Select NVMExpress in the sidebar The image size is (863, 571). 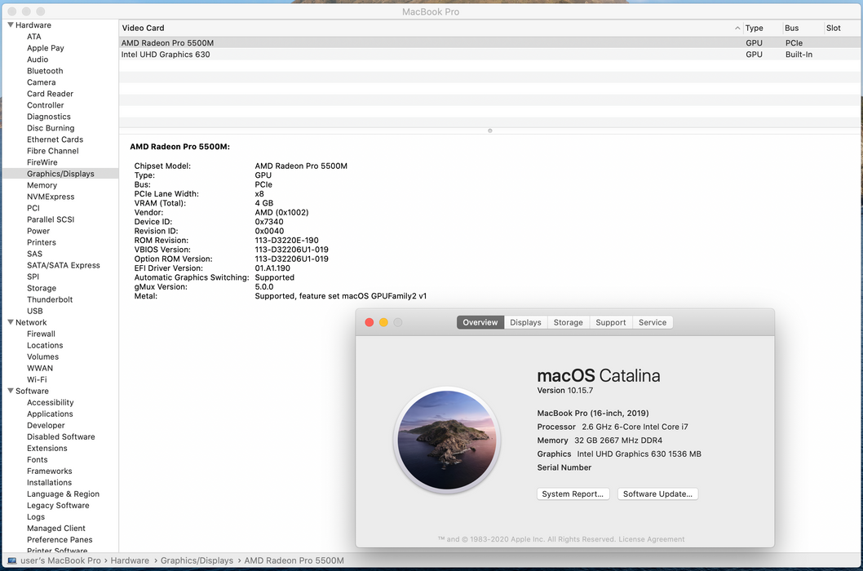tap(51, 197)
